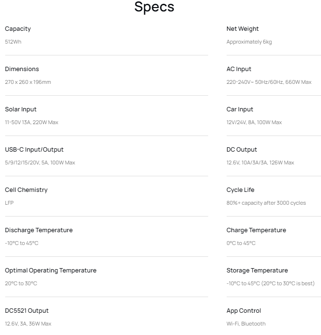The height and width of the screenshot is (335, 321).
Task: Click the Storage Temperature value text
Action: [x=271, y=283]
